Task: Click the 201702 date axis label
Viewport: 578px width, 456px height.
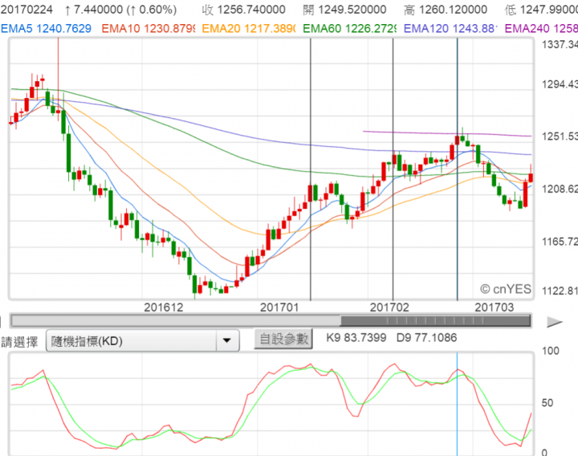Action: pyautogui.click(x=389, y=307)
